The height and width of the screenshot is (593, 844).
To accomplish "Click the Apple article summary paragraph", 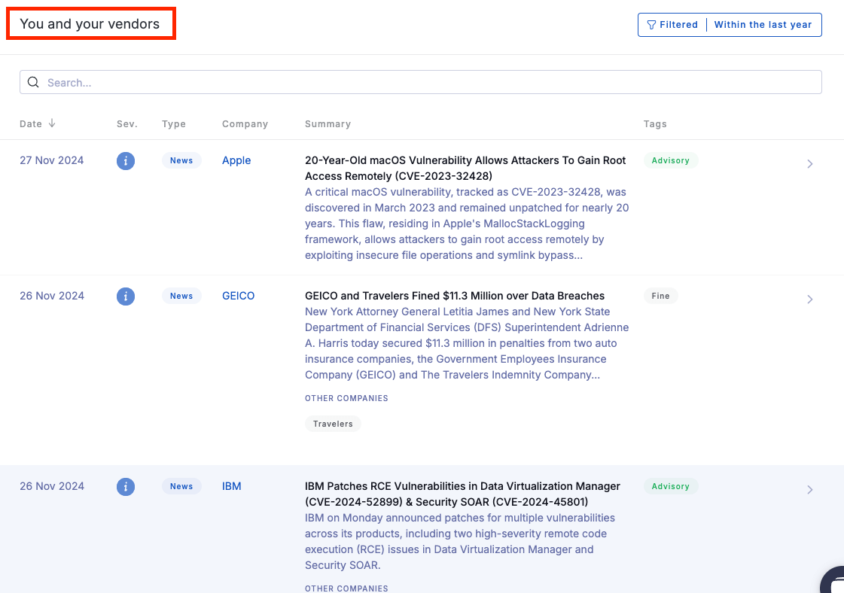I will coord(467,224).
